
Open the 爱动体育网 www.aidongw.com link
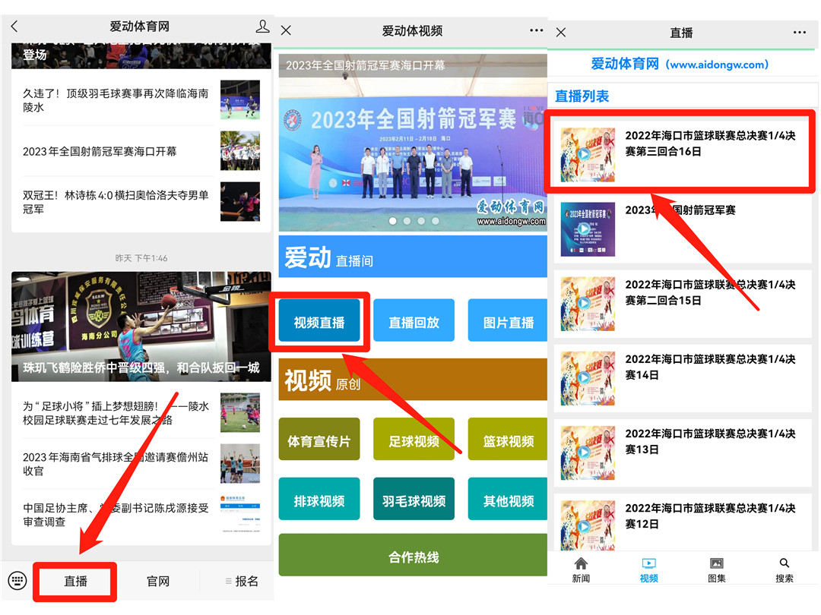click(680, 65)
